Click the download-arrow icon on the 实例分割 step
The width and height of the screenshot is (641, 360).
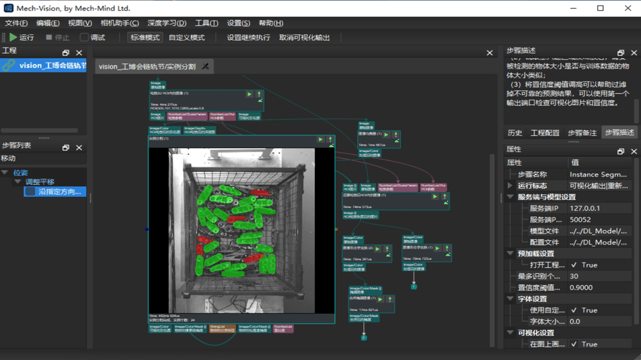pos(329,139)
